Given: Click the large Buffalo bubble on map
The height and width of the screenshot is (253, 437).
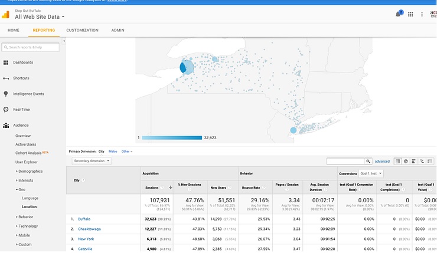Looking at the screenshot, I should 187,67.
